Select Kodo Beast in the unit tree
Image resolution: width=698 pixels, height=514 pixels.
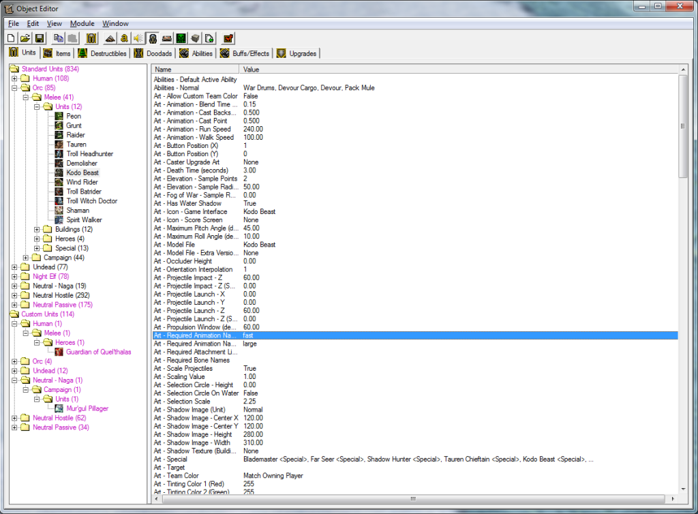point(82,172)
